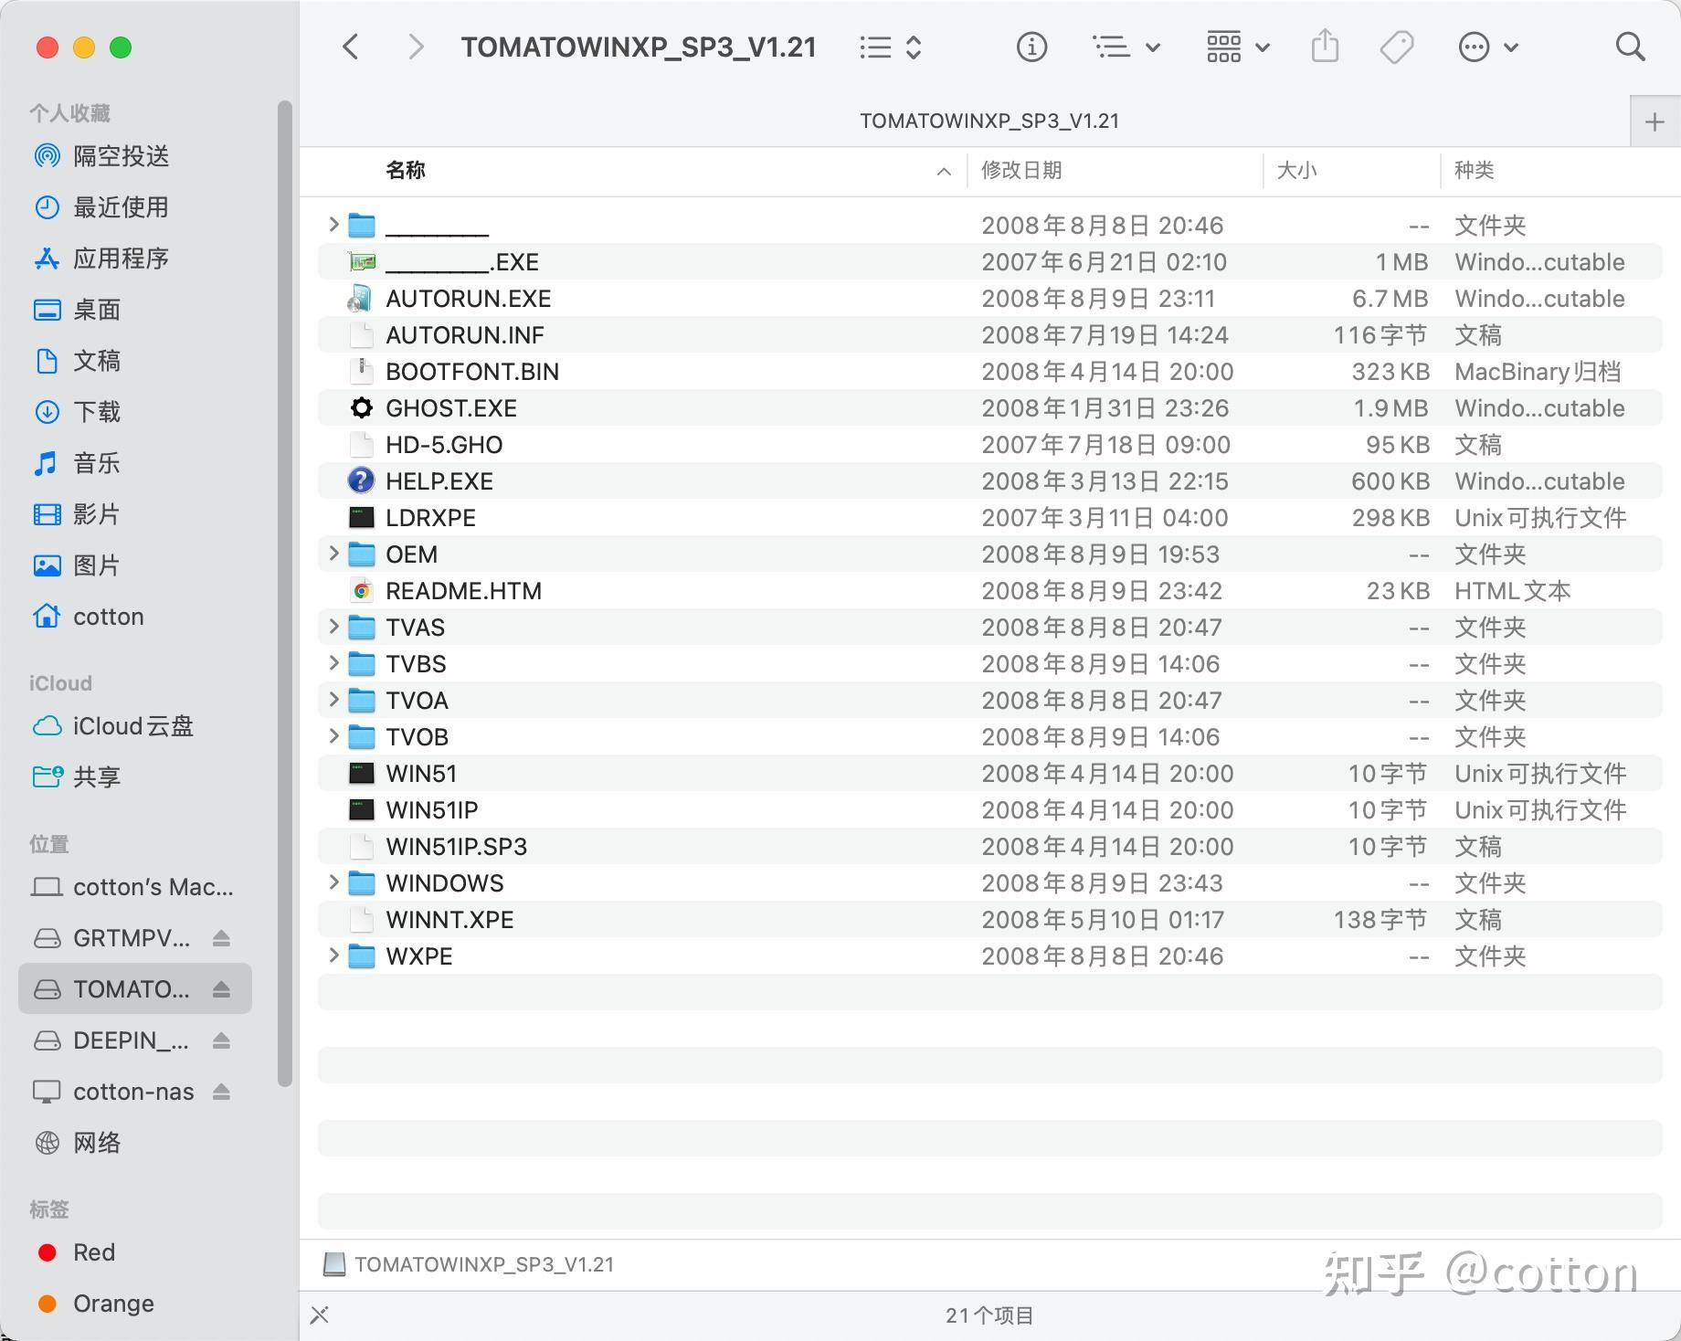Eject the GRTMPV volume
This screenshot has height=1341, width=1681.
point(221,938)
